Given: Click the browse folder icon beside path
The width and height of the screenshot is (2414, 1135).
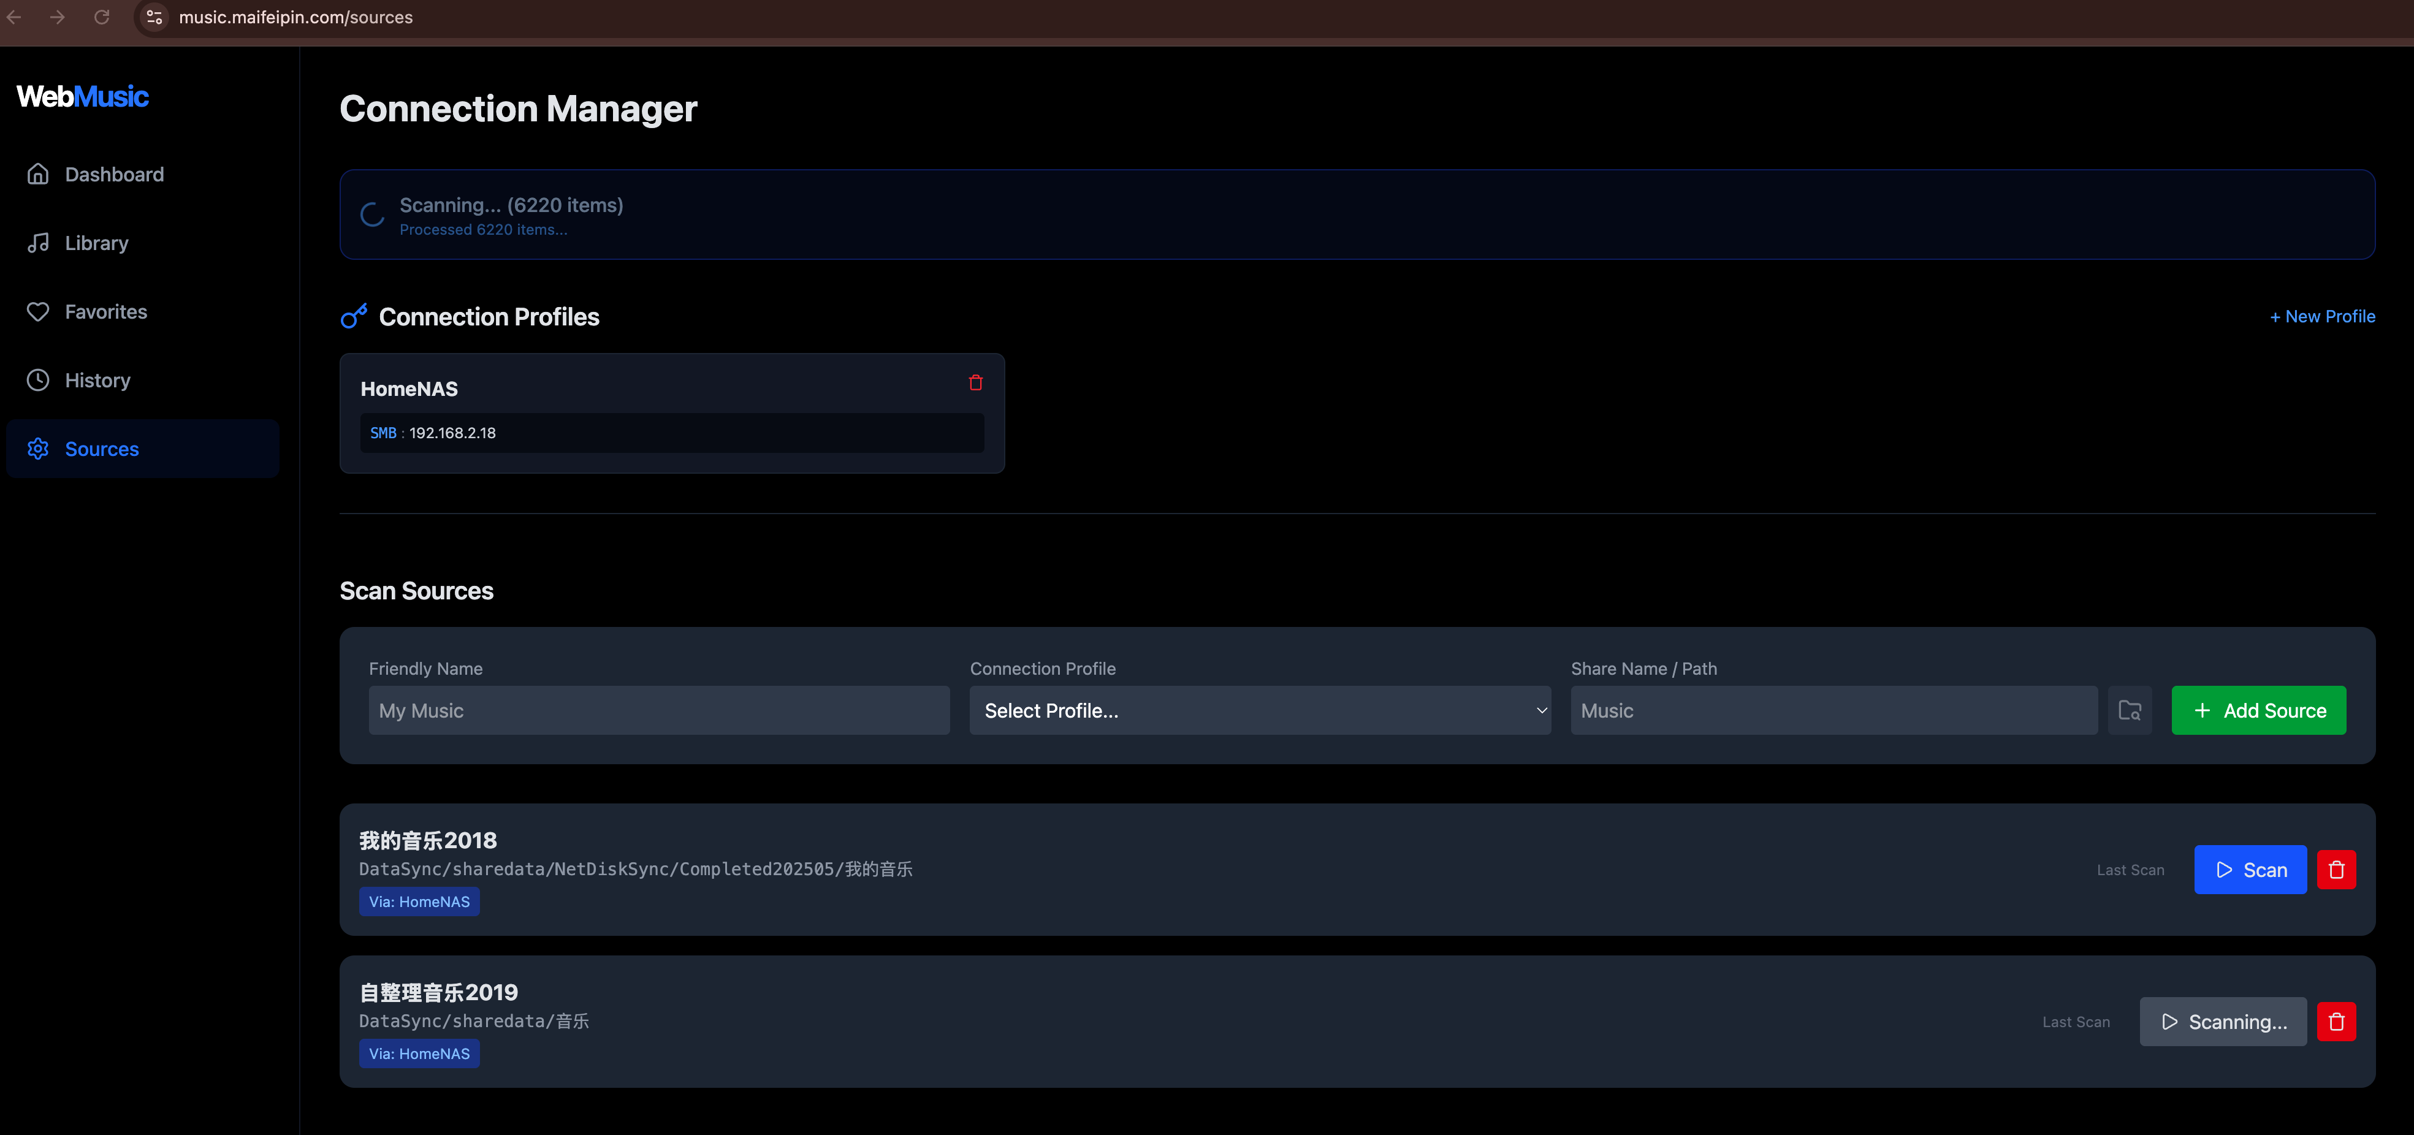Looking at the screenshot, I should tap(2129, 710).
